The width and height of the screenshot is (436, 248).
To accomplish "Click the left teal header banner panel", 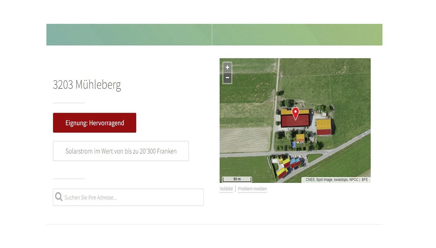I will (x=129, y=34).
